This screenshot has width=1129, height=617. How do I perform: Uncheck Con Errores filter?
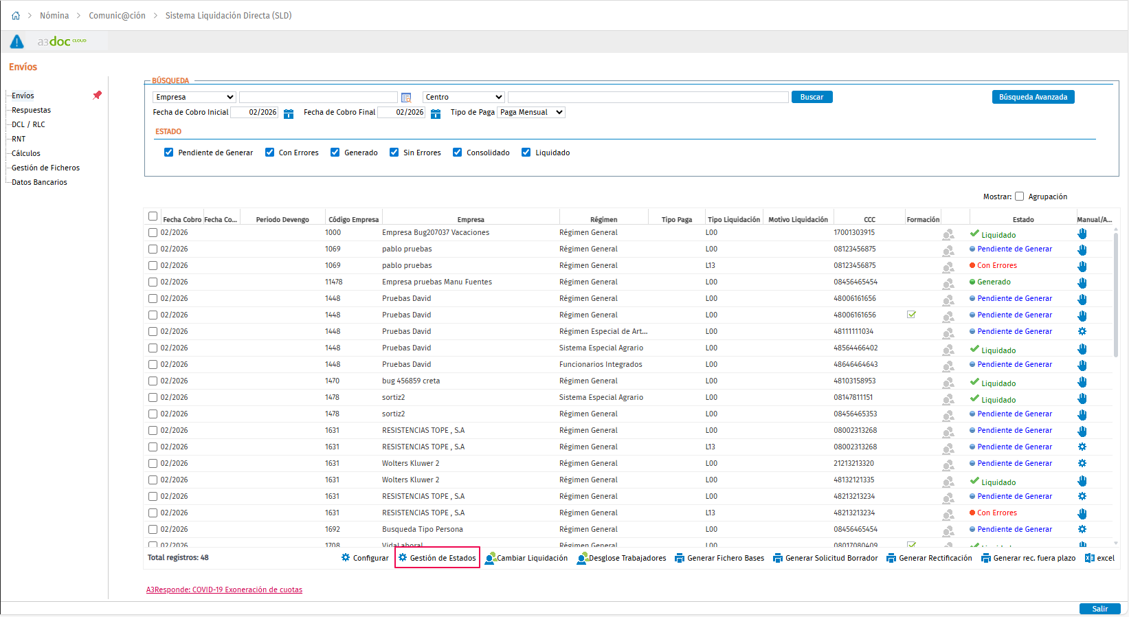[269, 153]
